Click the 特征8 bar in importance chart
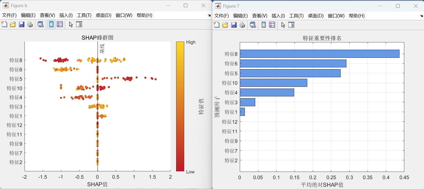The height and width of the screenshot is (189, 424). [319, 54]
